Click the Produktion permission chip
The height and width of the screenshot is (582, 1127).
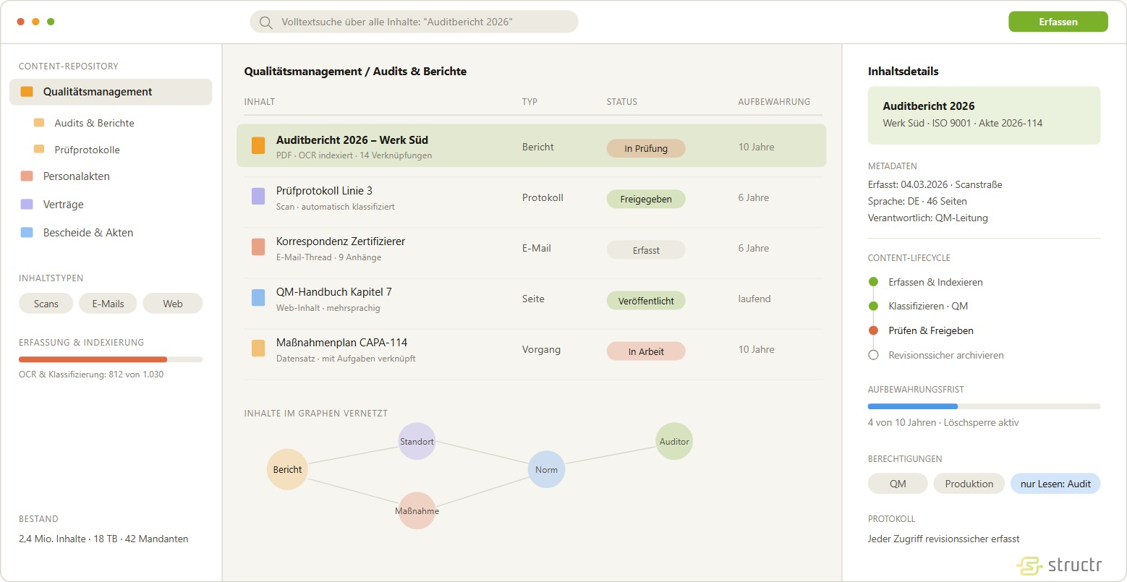coord(969,484)
